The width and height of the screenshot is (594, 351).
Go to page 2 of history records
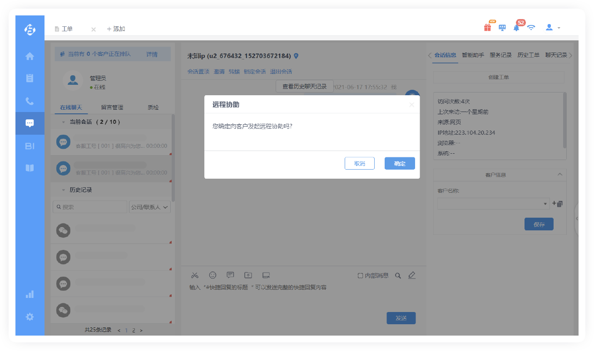click(134, 330)
